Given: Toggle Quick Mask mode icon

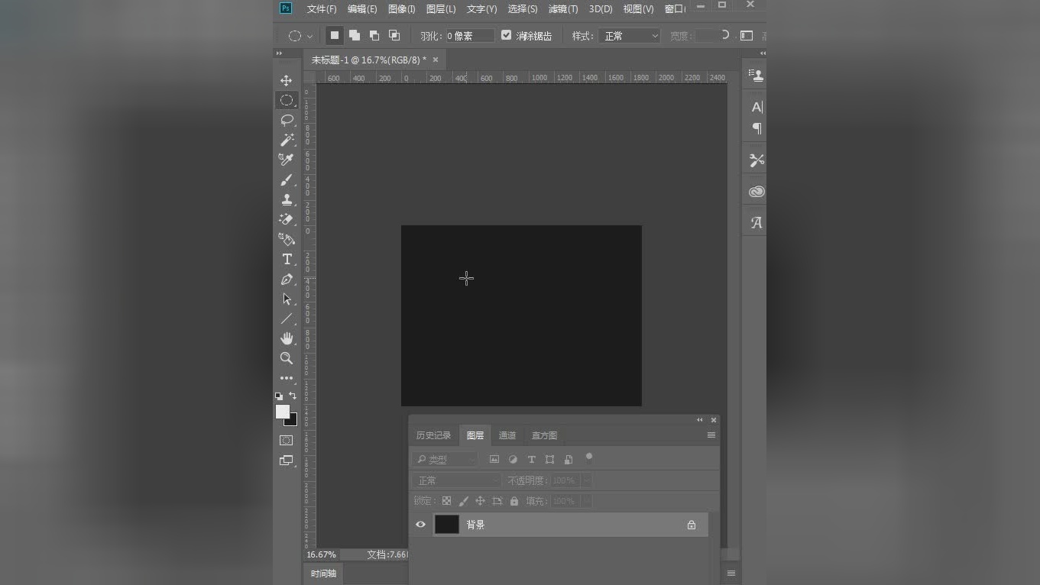Looking at the screenshot, I should click(287, 441).
